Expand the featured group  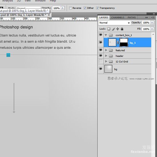point(106,50)
